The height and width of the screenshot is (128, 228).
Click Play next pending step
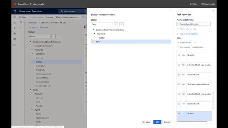click(x=193, y=24)
